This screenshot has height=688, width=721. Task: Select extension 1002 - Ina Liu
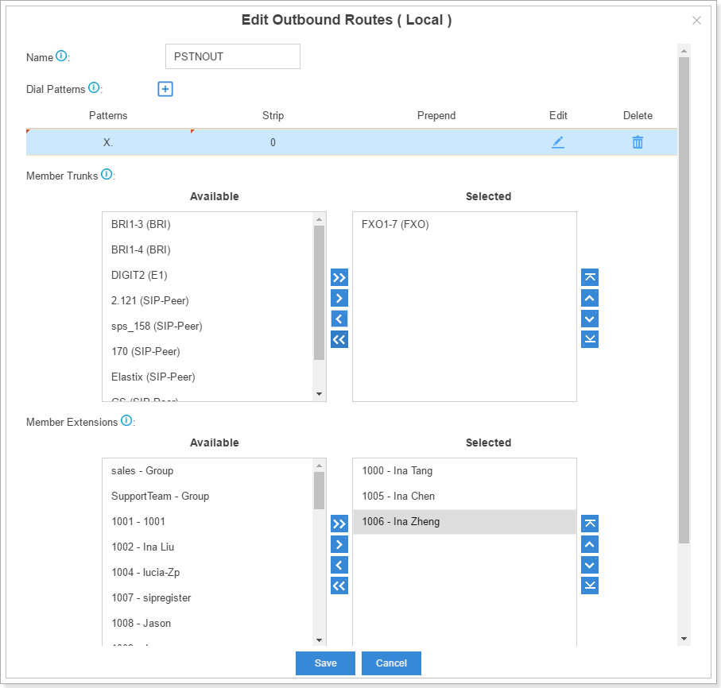click(207, 547)
